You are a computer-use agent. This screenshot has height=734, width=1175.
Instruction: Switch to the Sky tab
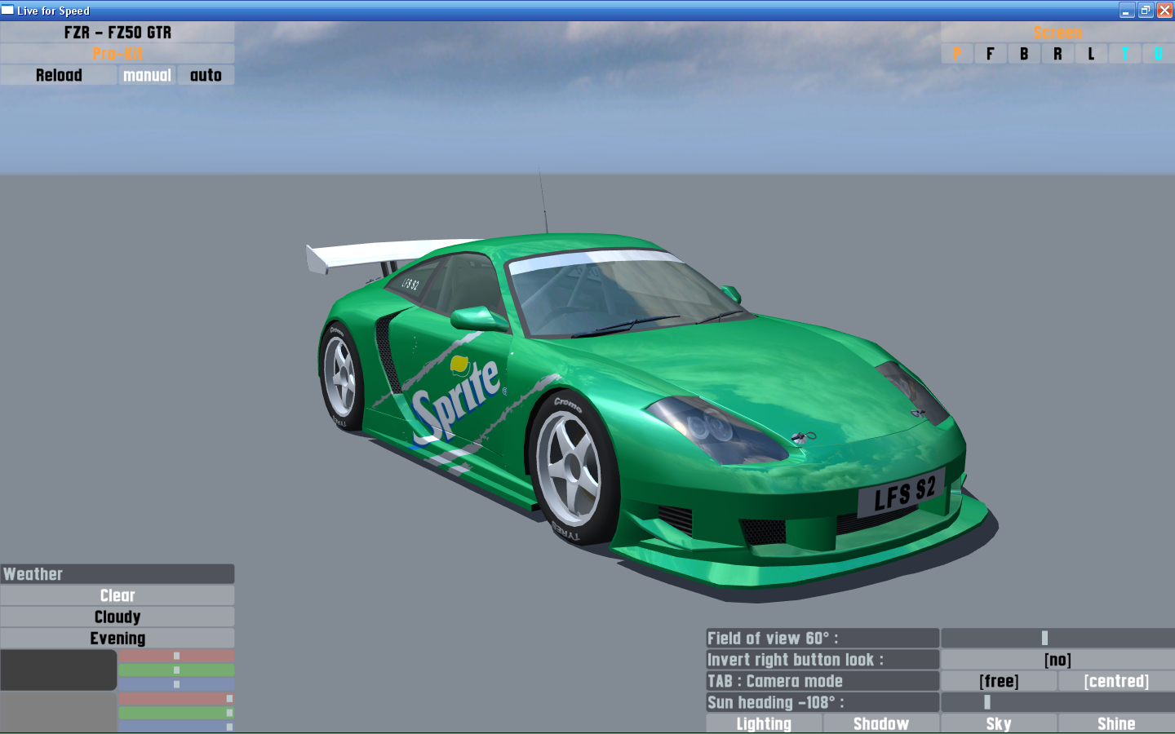point(999,723)
